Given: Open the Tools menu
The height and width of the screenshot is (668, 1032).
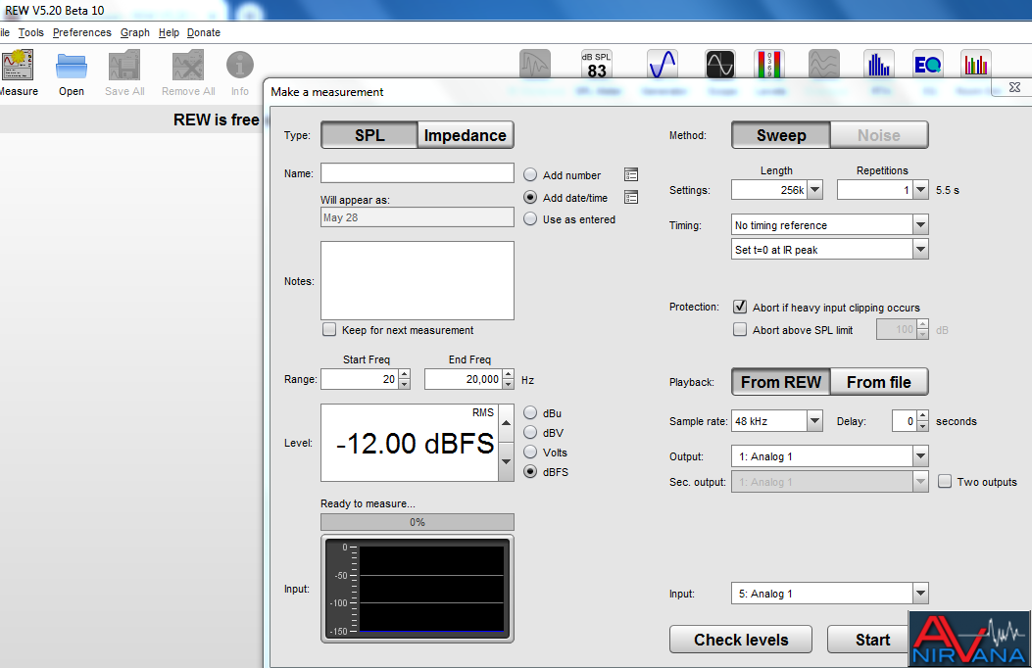Looking at the screenshot, I should [31, 32].
